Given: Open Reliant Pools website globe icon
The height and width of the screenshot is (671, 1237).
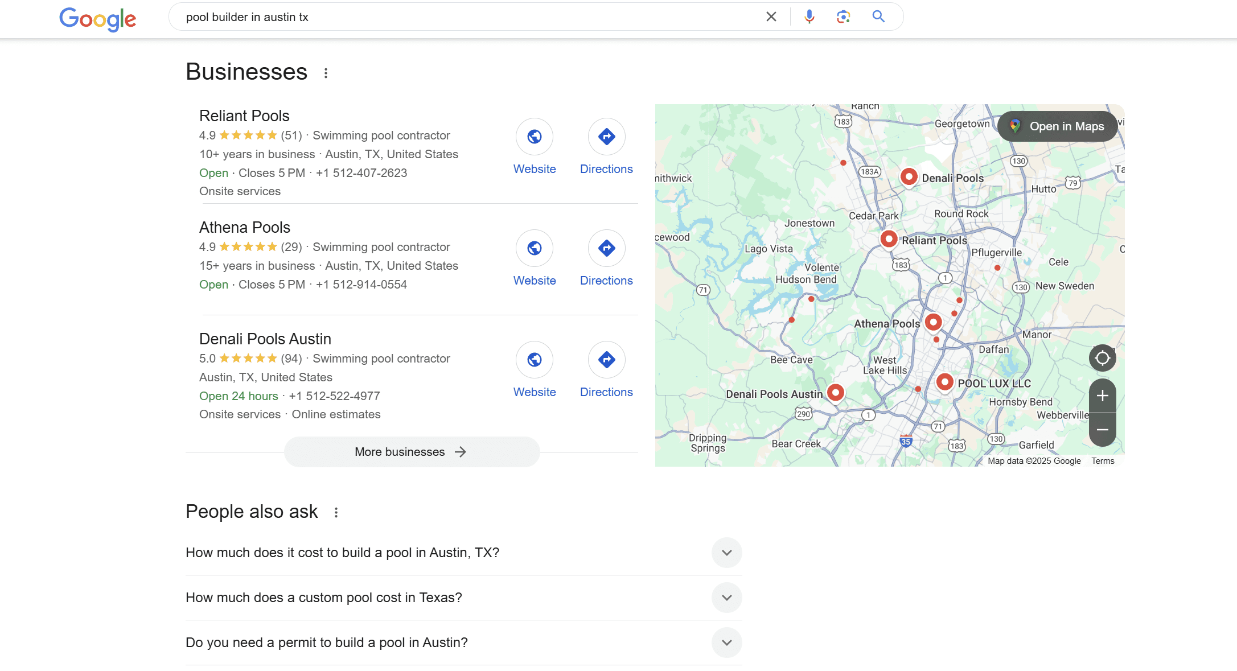Looking at the screenshot, I should [x=535, y=137].
